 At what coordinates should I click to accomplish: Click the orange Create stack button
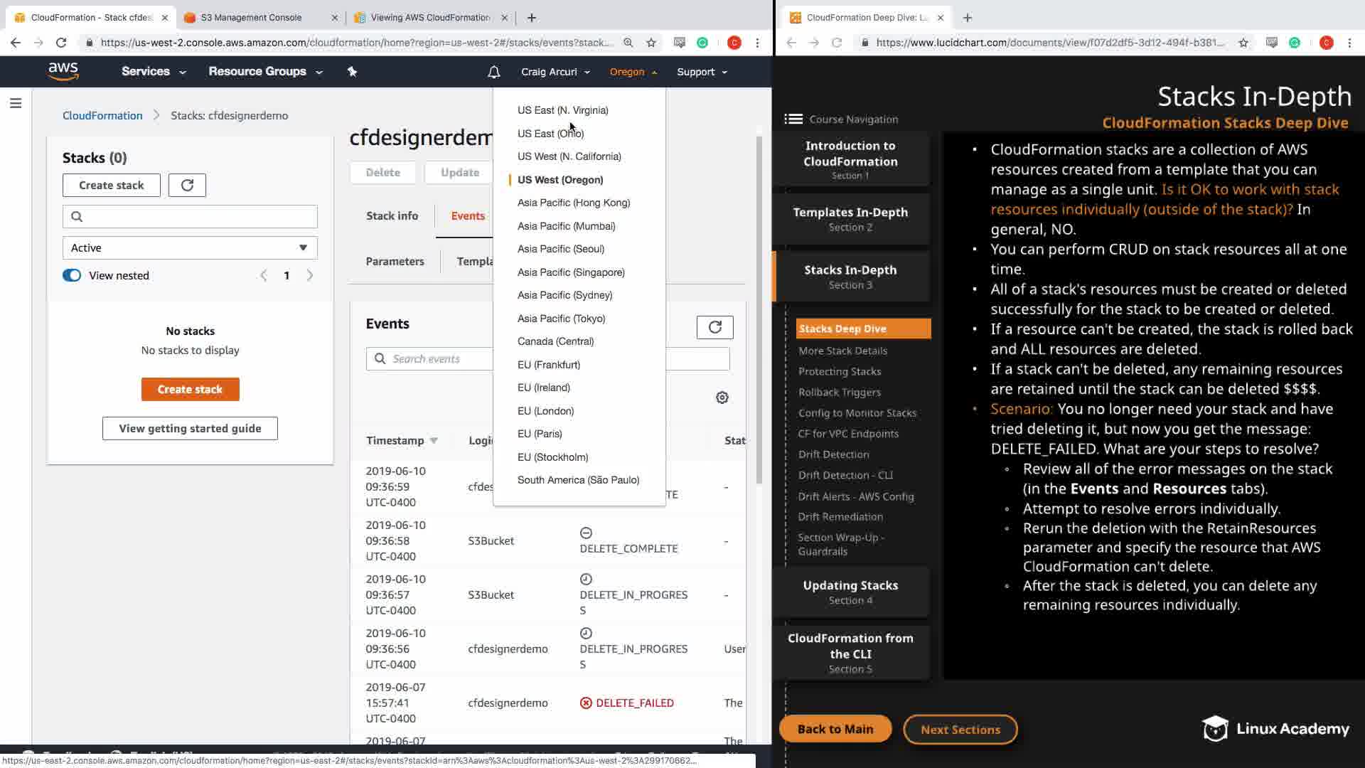(190, 390)
